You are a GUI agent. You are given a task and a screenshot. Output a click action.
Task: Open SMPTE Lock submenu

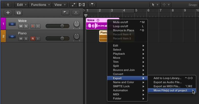tap(127, 86)
